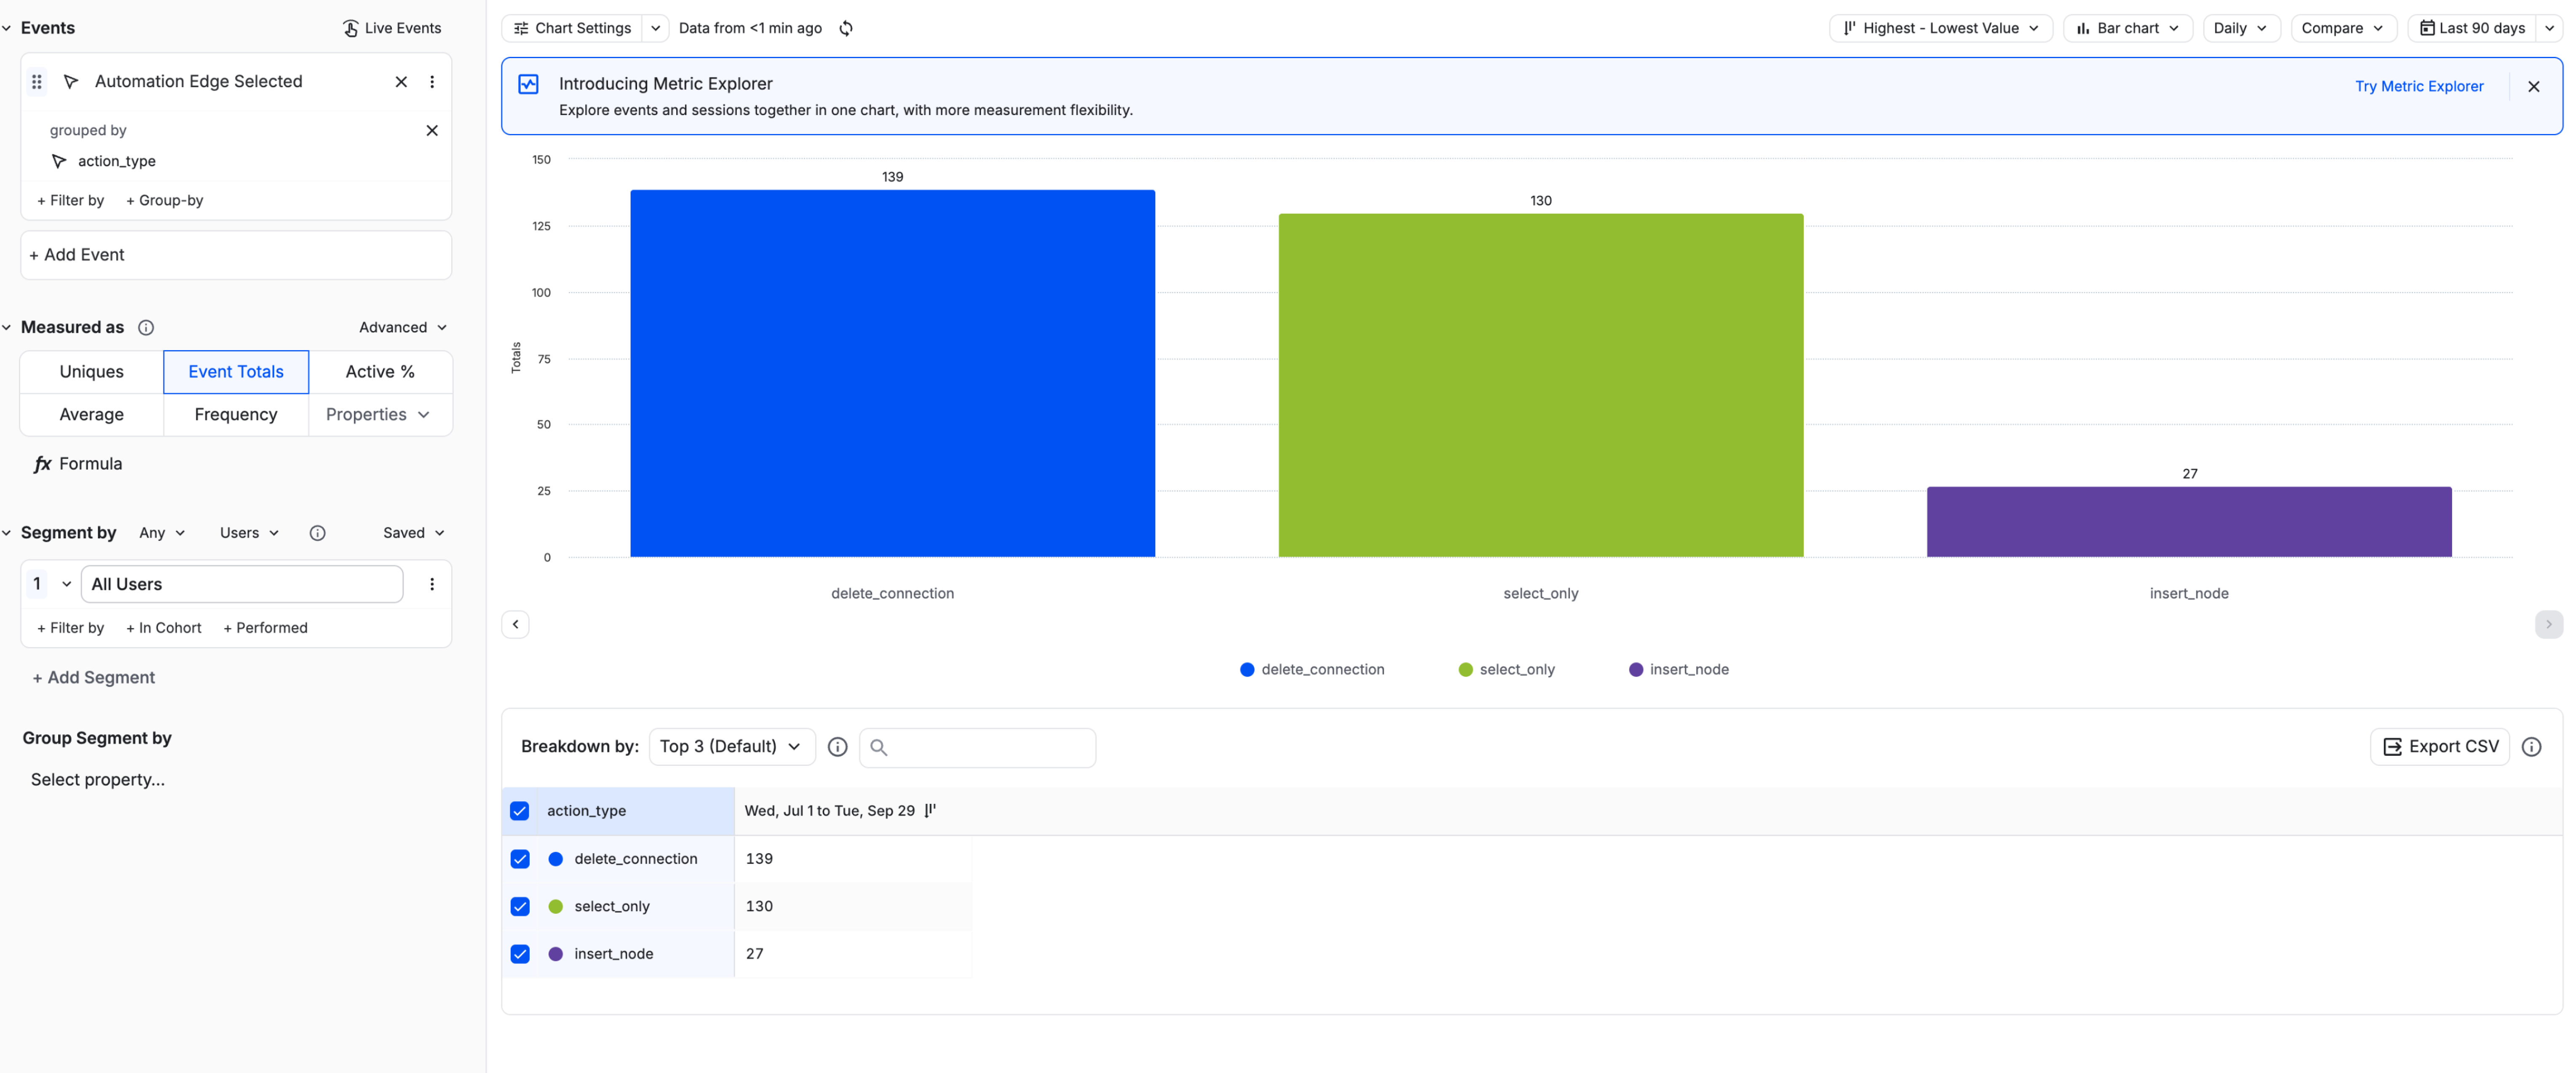Image resolution: width=2576 pixels, height=1073 pixels.
Task: Click the + Add Segment button
Action: point(93,678)
